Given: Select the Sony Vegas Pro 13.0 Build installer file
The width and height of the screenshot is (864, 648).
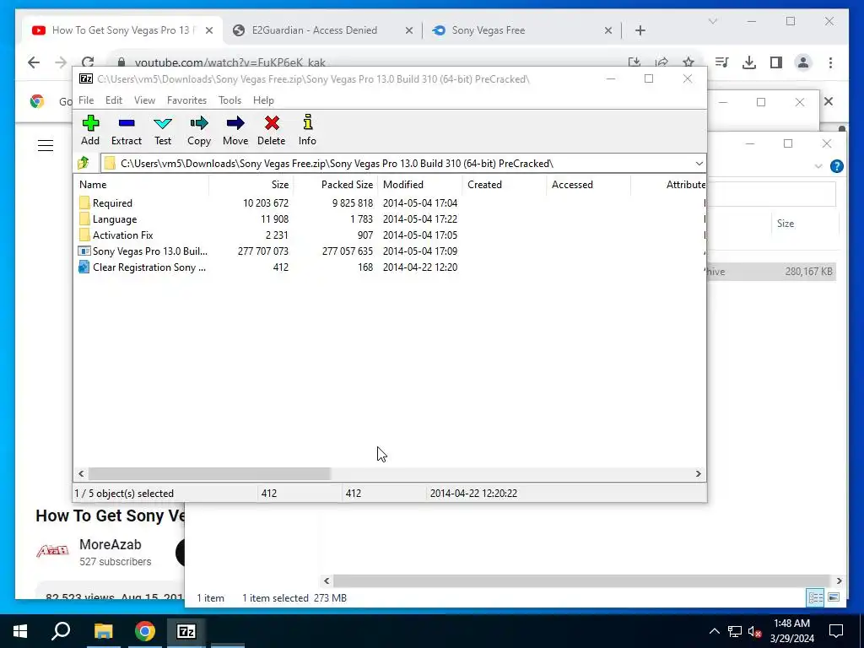Looking at the screenshot, I should pyautogui.click(x=143, y=251).
